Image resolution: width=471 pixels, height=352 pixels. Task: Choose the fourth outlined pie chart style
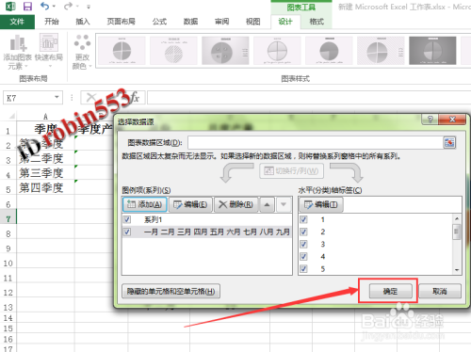click(x=277, y=51)
